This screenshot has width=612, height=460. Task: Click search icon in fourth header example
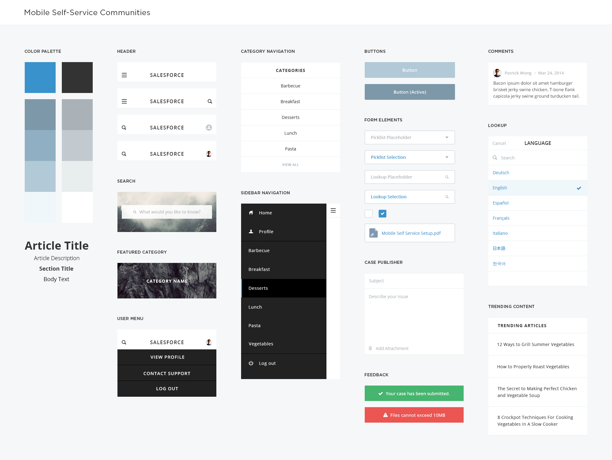point(124,154)
